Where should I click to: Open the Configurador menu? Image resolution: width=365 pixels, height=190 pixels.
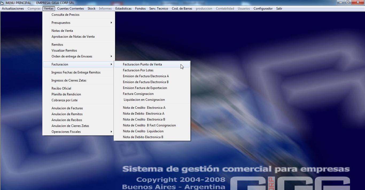tap(263, 9)
